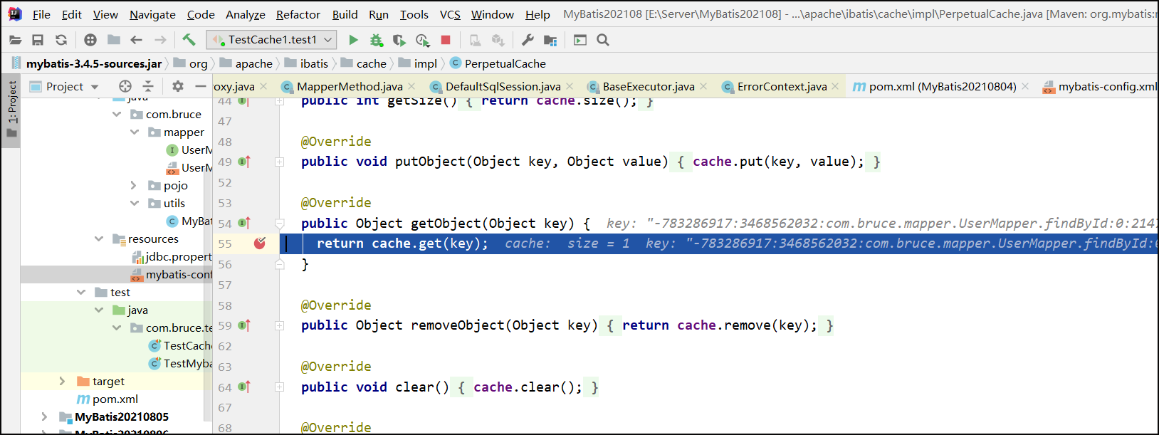Open the Navigate menu
This screenshot has height=435, width=1159.
(x=152, y=14)
